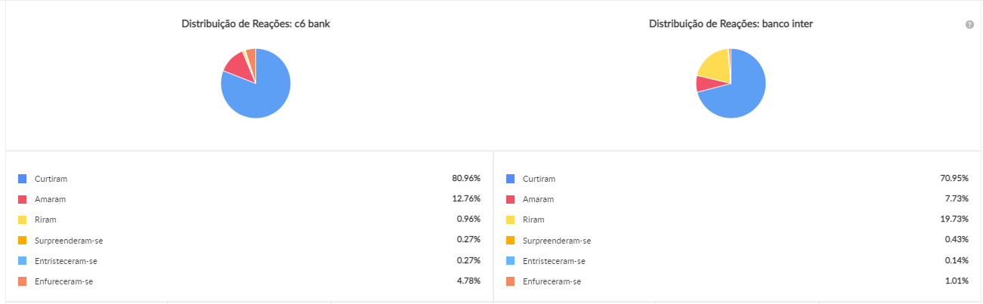Click the "Distribuição de Reações: banco inter" title
Screen dimensions: 983x304
[x=731, y=24]
